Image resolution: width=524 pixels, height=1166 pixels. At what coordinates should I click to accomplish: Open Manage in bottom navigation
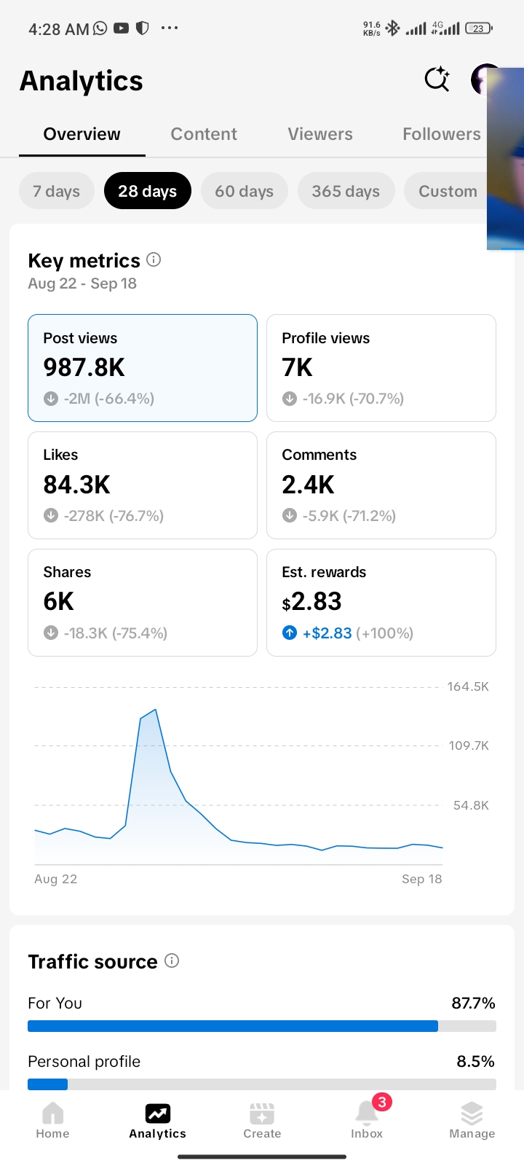[x=472, y=1120]
